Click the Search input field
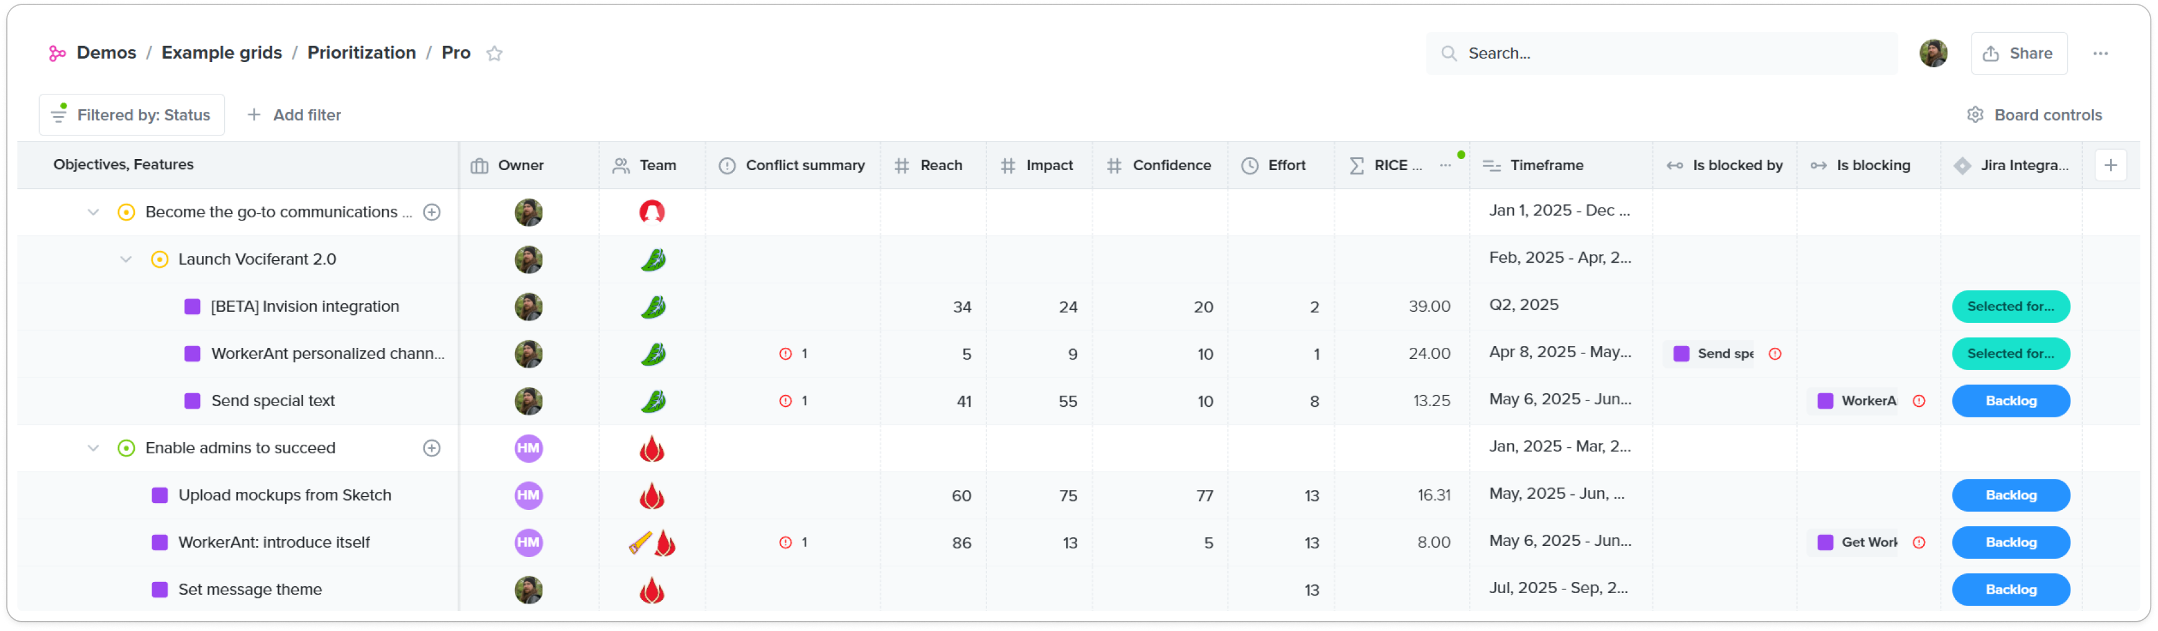The height and width of the screenshot is (631, 2158). pyautogui.click(x=1662, y=53)
